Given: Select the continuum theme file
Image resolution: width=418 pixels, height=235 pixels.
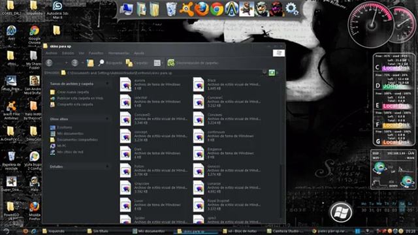Looking at the screenshot, I should tap(223, 136).
